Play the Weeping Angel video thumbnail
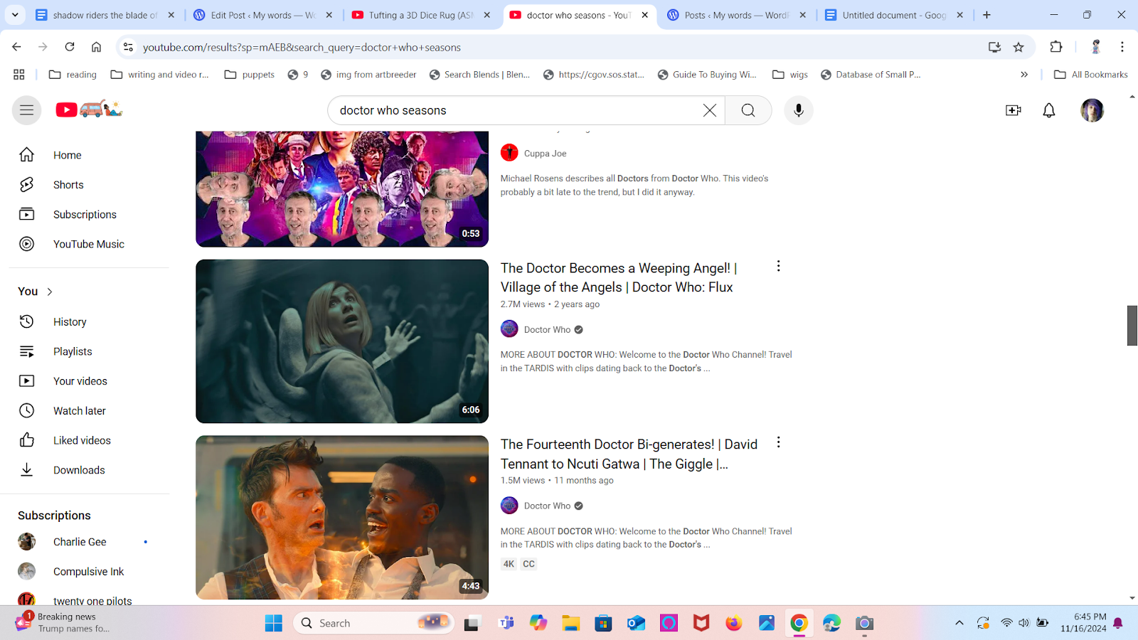1138x640 pixels. (x=342, y=341)
